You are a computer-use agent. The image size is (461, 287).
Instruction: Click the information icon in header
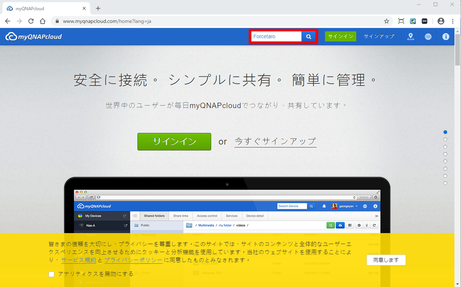(x=445, y=36)
